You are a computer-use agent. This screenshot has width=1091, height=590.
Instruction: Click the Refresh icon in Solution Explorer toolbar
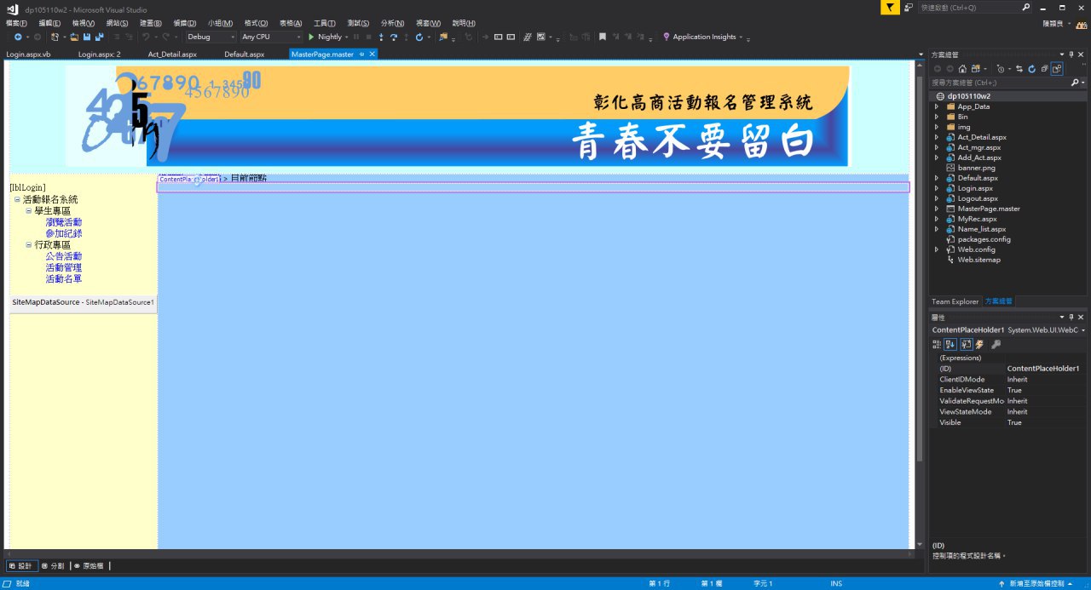(1031, 69)
